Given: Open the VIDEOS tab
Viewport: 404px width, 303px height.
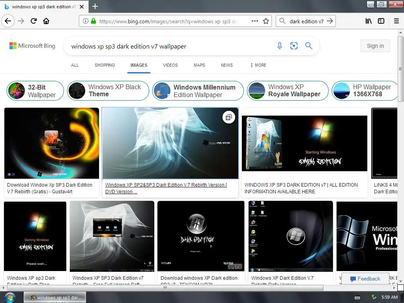Looking at the screenshot, I should (170, 65).
